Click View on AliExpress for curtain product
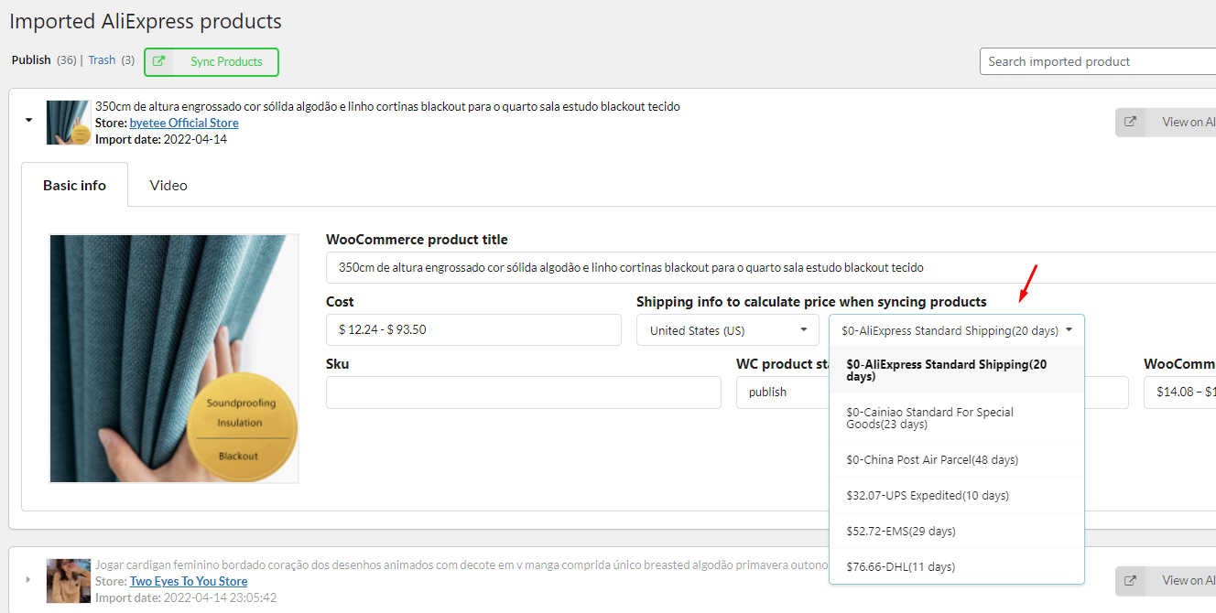 click(x=1166, y=122)
